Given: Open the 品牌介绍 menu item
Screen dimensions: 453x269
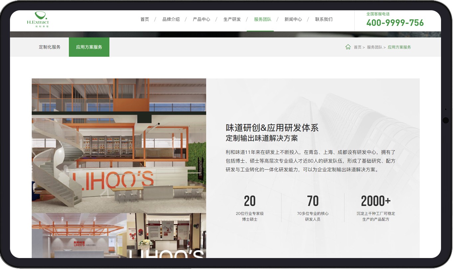Looking at the screenshot, I should coord(171,20).
